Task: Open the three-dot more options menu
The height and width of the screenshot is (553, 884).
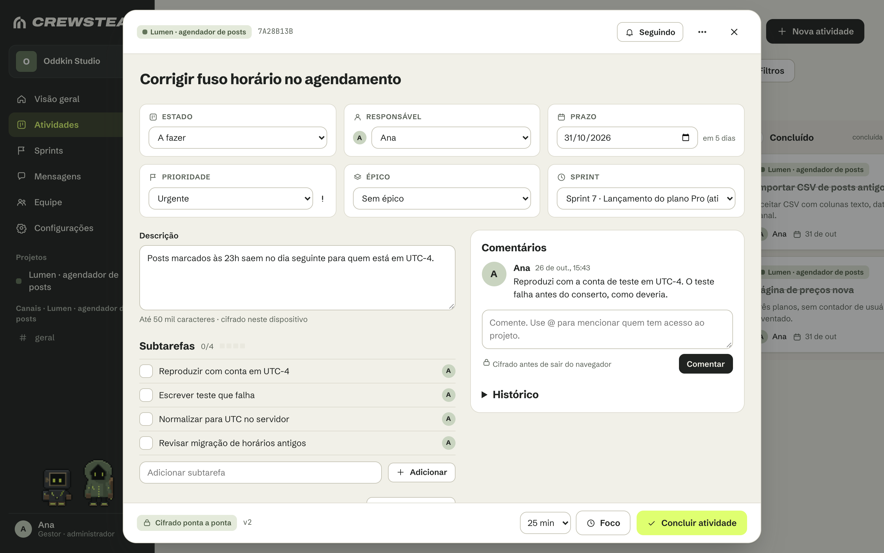Action: coord(702,32)
